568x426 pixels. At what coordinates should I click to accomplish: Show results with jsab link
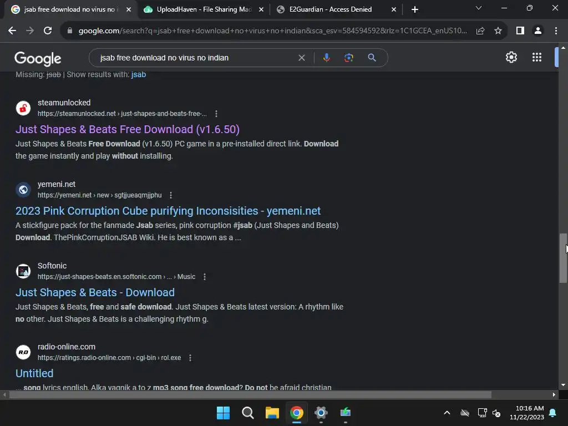click(138, 75)
